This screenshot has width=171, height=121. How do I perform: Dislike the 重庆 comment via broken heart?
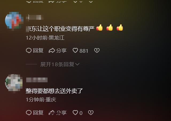[x=91, y=113]
